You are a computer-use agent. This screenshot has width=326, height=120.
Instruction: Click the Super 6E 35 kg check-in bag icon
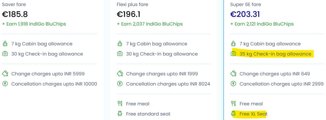coord(233,54)
